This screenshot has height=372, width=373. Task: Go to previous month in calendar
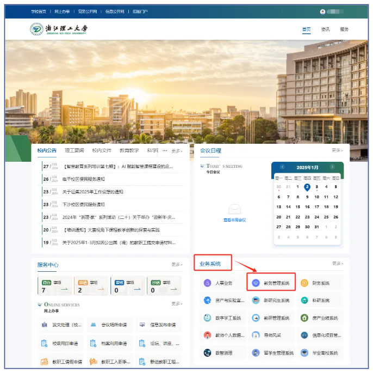click(x=282, y=167)
